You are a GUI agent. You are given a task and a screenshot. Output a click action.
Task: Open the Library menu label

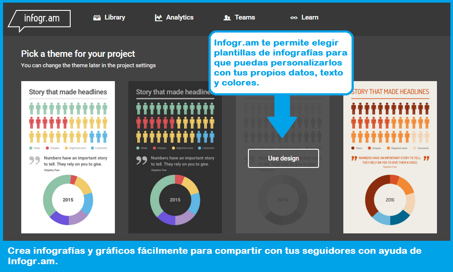click(x=115, y=17)
